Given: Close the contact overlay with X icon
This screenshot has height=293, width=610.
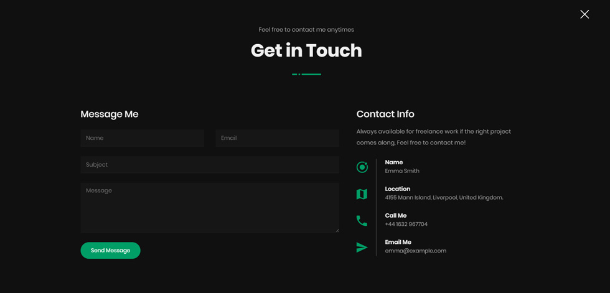Looking at the screenshot, I should (x=584, y=14).
